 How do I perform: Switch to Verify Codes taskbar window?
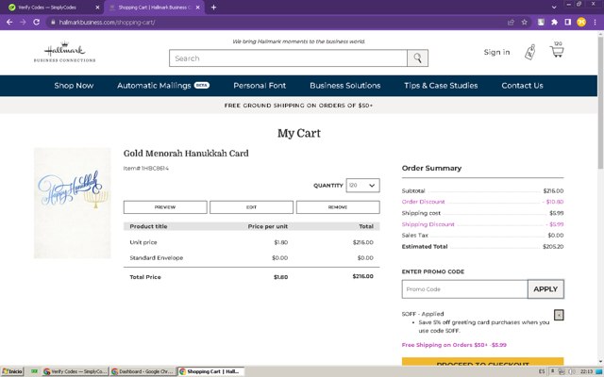pyautogui.click(x=75, y=371)
